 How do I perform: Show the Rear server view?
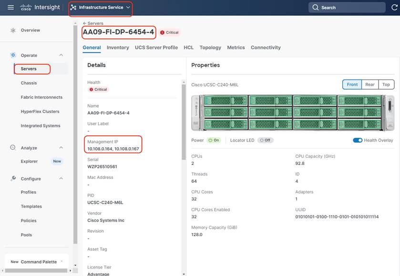click(x=370, y=84)
